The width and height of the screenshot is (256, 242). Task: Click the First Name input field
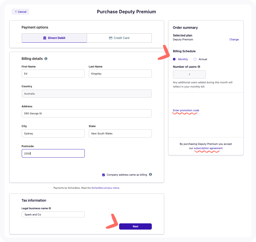coord(53,73)
